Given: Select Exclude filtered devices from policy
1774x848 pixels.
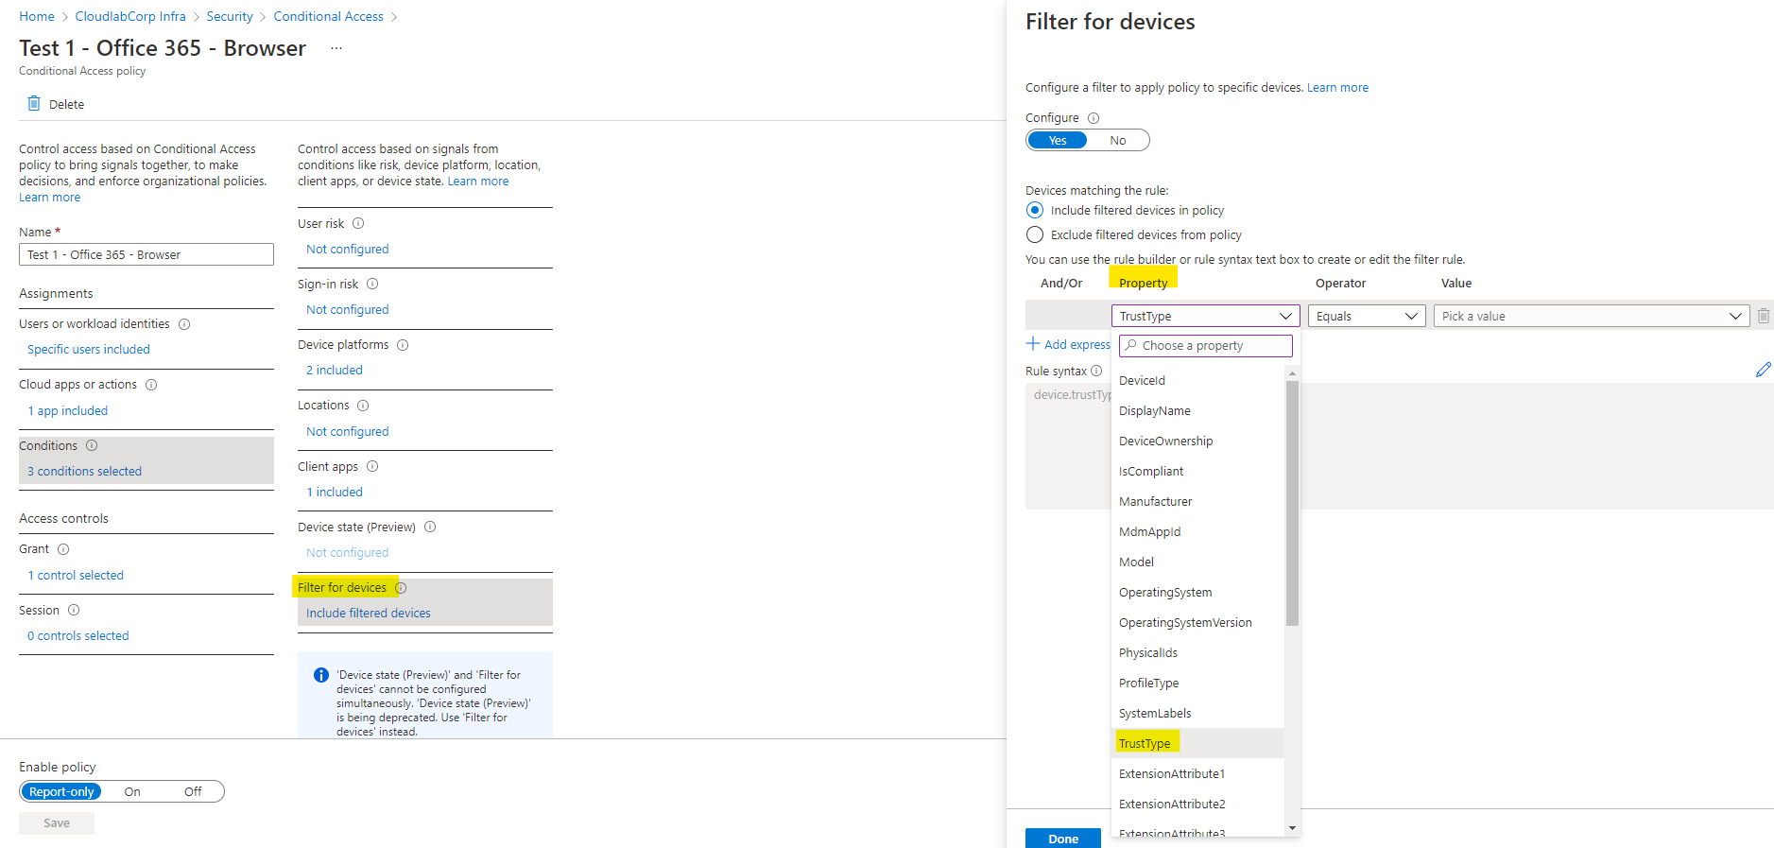Looking at the screenshot, I should (x=1035, y=234).
